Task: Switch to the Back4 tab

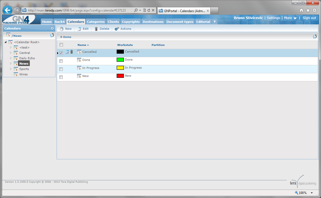Action: point(60,21)
